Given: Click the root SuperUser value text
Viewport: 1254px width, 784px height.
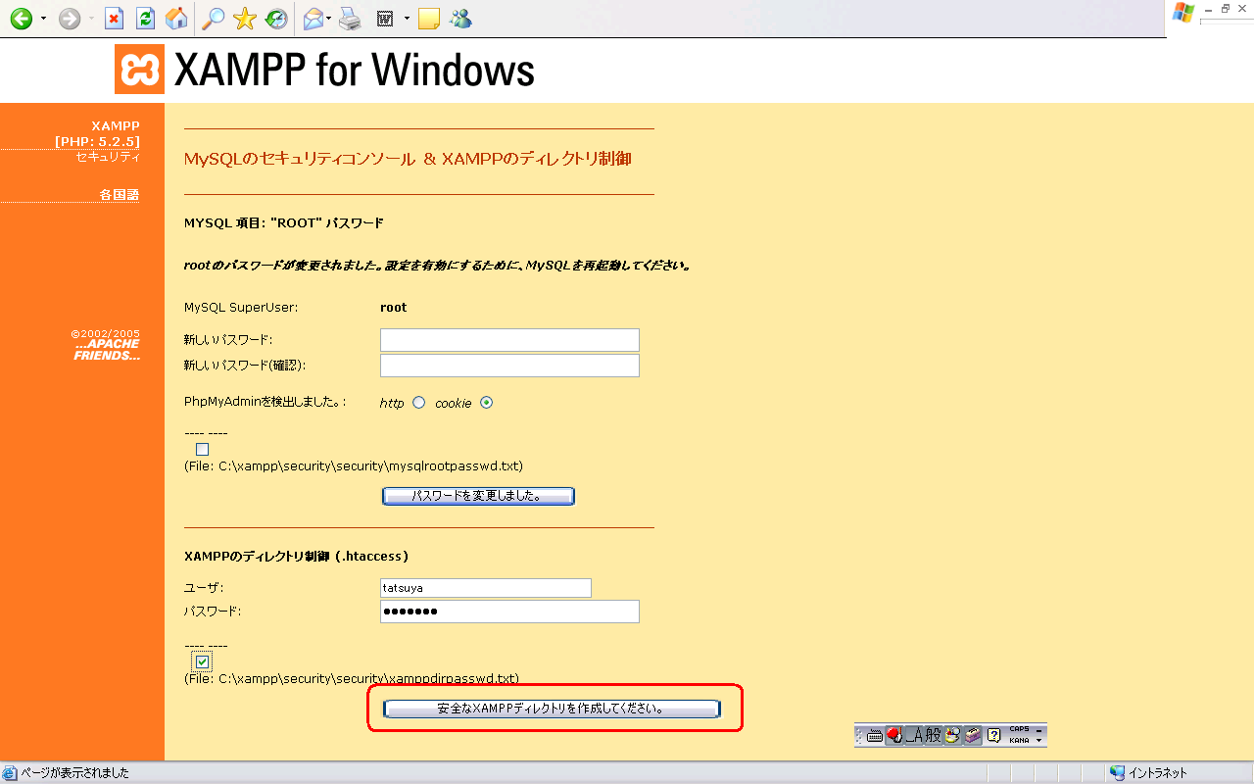Looking at the screenshot, I should coord(393,307).
